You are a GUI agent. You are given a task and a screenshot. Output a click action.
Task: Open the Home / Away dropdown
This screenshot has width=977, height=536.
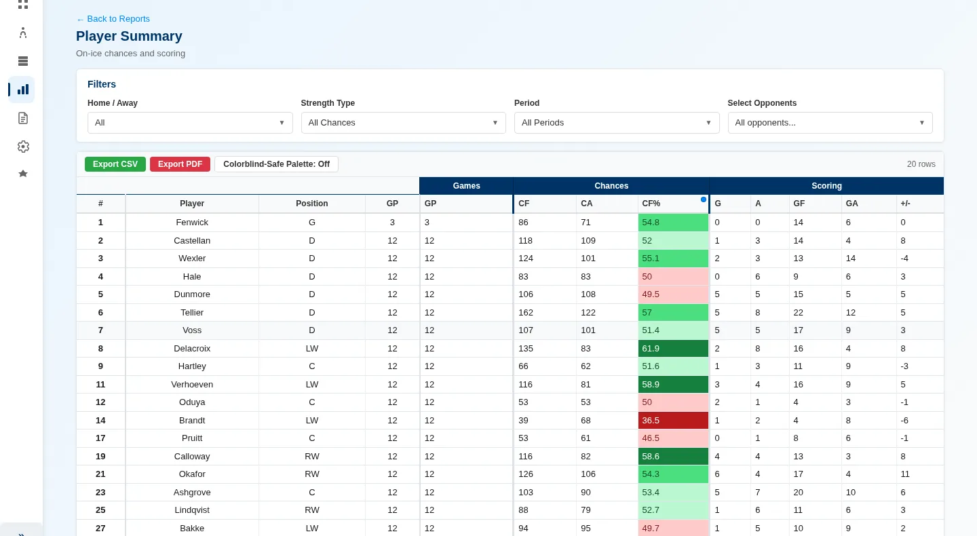[190, 123]
